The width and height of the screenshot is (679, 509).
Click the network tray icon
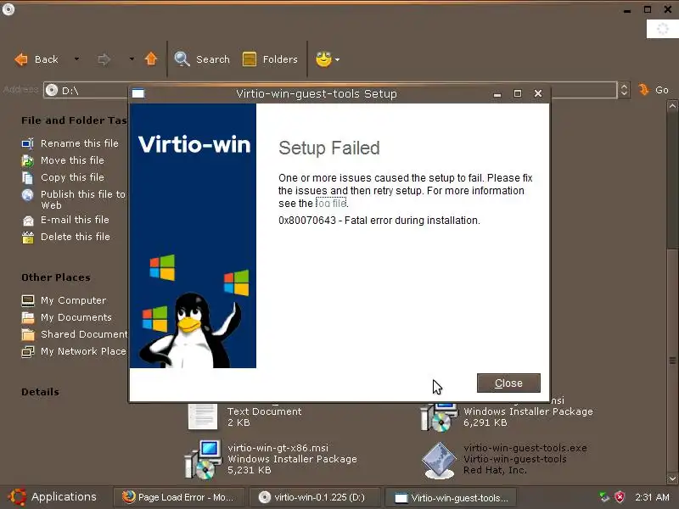pyautogui.click(x=604, y=497)
